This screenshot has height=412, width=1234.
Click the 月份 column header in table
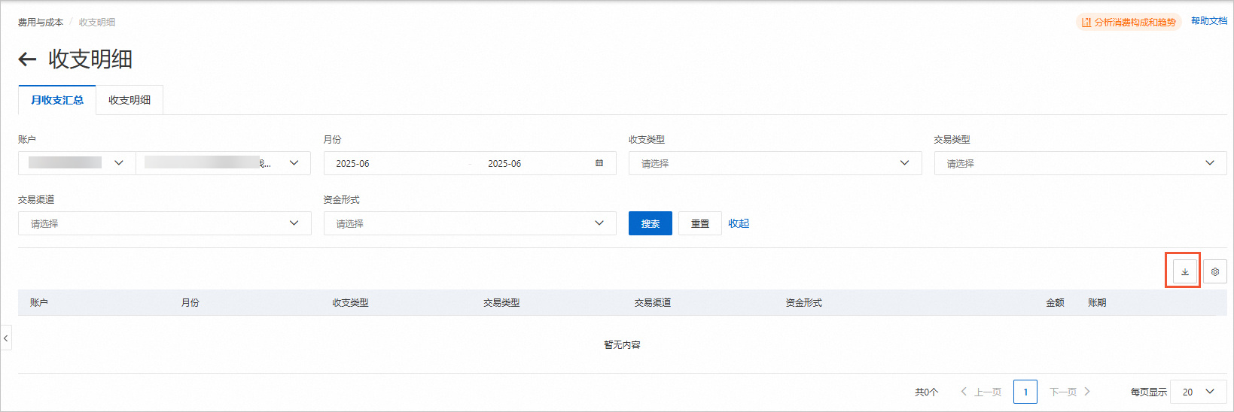point(190,302)
